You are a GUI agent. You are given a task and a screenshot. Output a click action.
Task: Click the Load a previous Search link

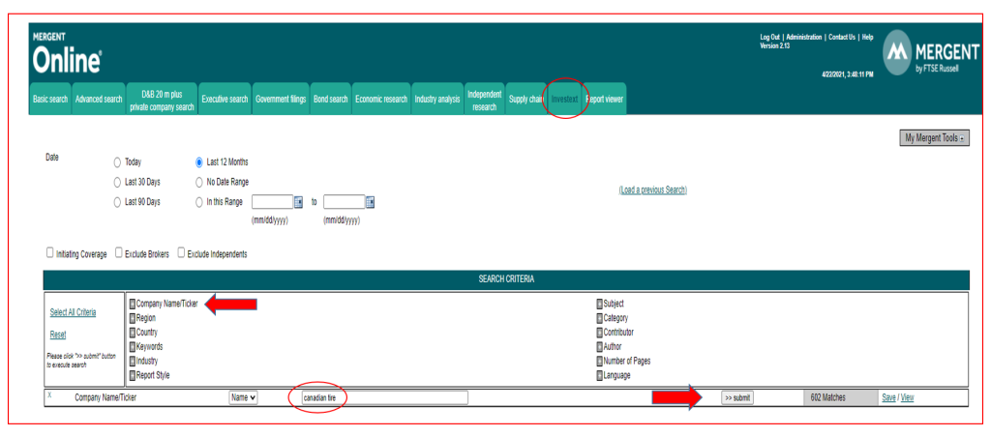click(x=653, y=190)
